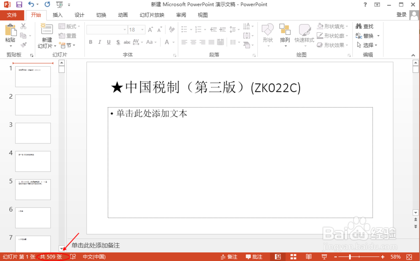This screenshot has height=261, width=420.
Task: Switch to the 插入 tab
Action: tap(57, 15)
